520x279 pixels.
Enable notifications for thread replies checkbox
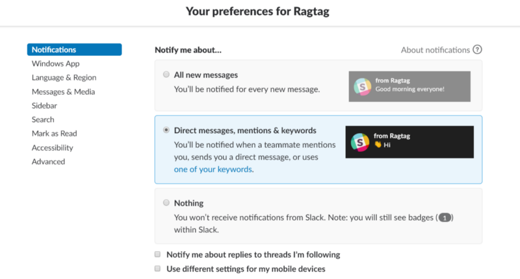(x=157, y=254)
